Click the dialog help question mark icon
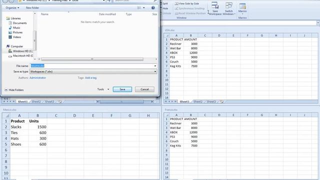The height and width of the screenshot is (180, 320). pyautogui.click(x=153, y=8)
